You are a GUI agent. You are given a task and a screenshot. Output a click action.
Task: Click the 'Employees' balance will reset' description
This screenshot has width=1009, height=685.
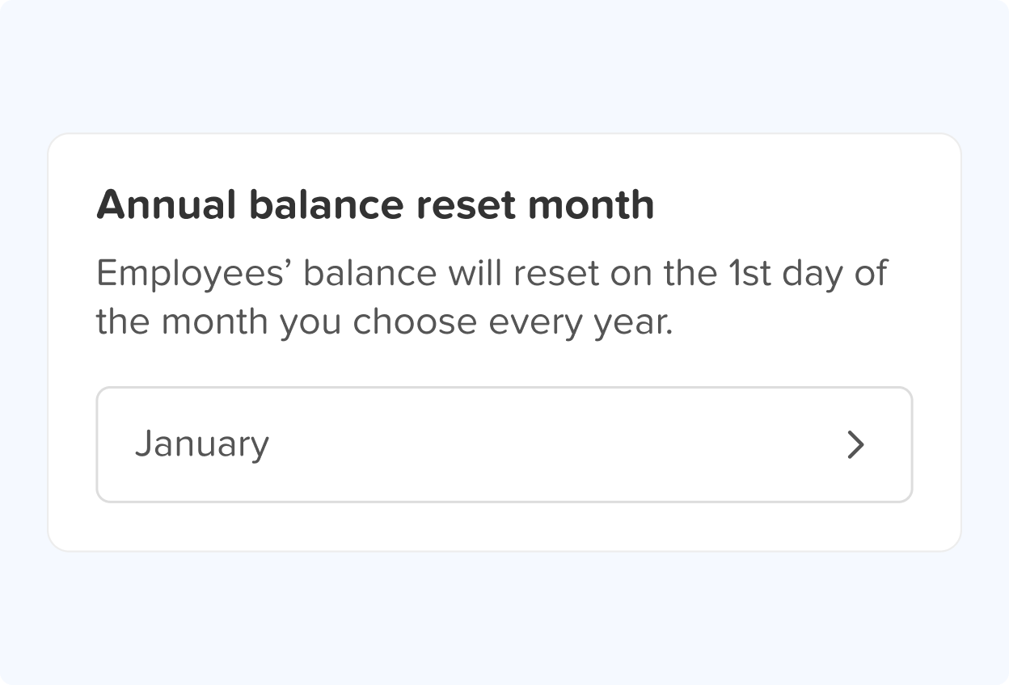pyautogui.click(x=491, y=297)
